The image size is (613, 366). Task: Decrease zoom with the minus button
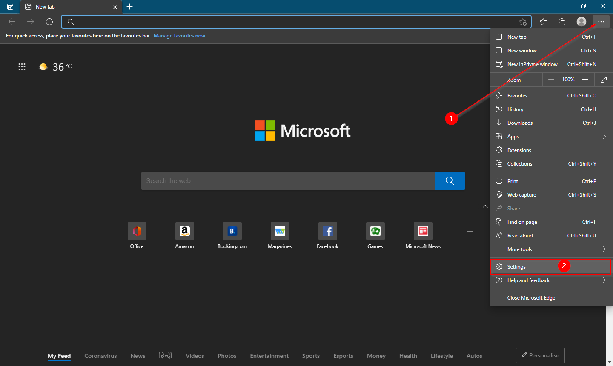(551, 80)
